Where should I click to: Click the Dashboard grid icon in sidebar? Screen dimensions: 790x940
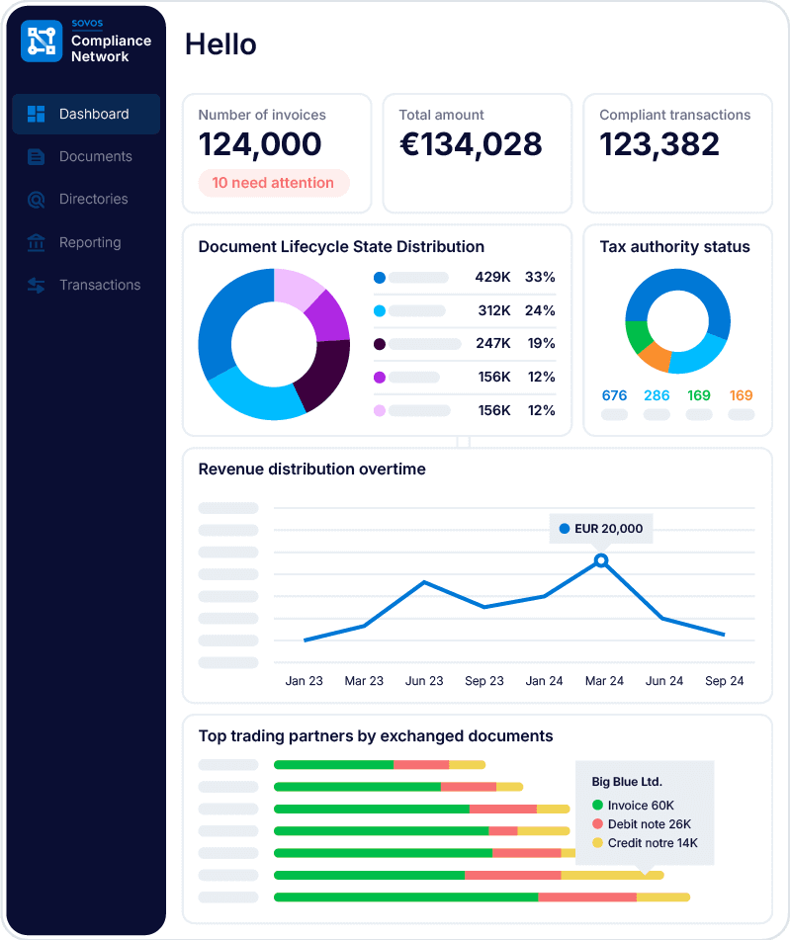(x=37, y=114)
